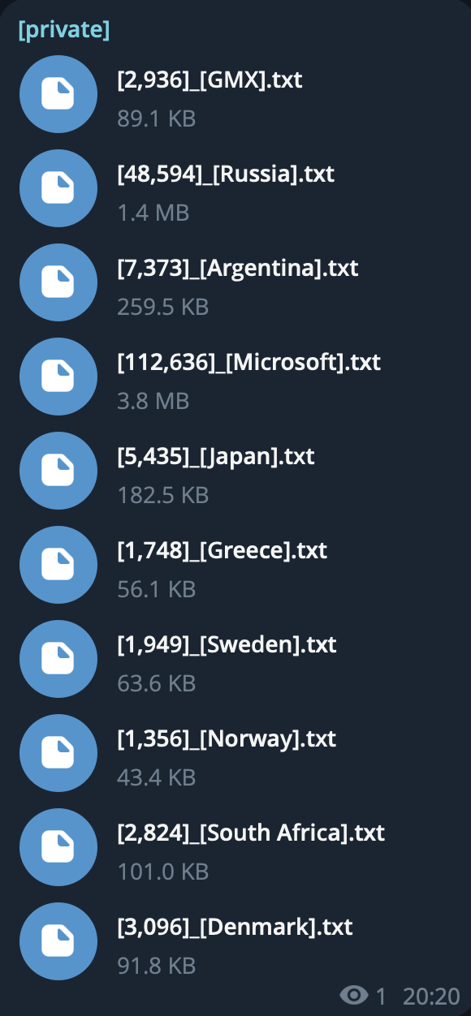The width and height of the screenshot is (471, 1016).
Task: Click the Argentina.txt document icon
Action: 58,282
